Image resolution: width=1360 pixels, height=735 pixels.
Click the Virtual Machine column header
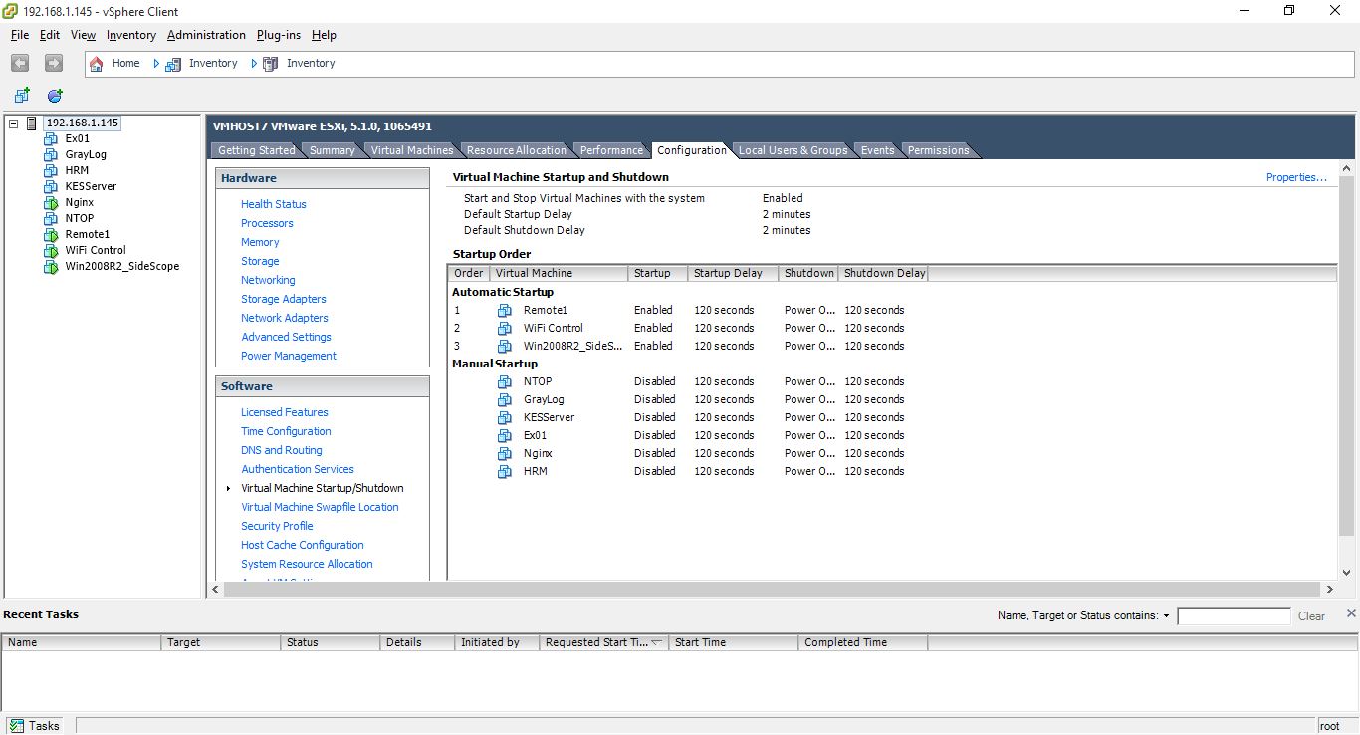coord(559,273)
